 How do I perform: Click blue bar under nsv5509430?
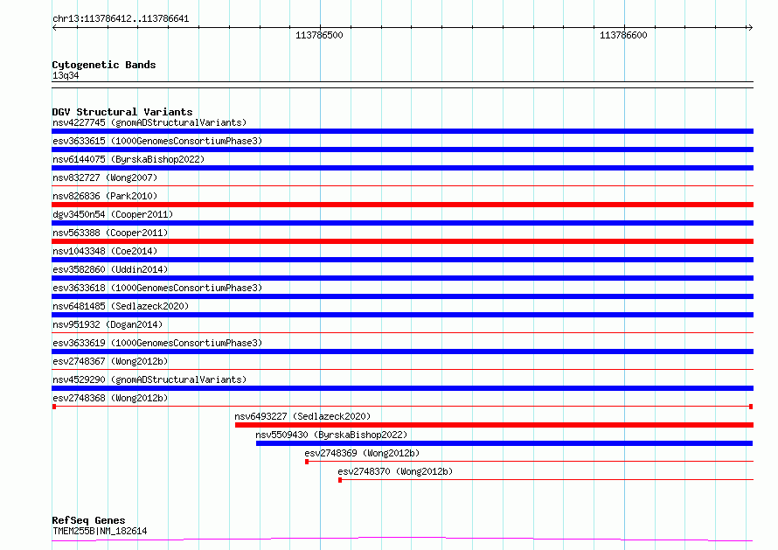(504, 443)
